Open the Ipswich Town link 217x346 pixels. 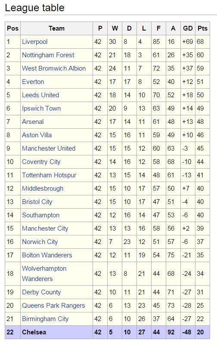tap(41, 108)
